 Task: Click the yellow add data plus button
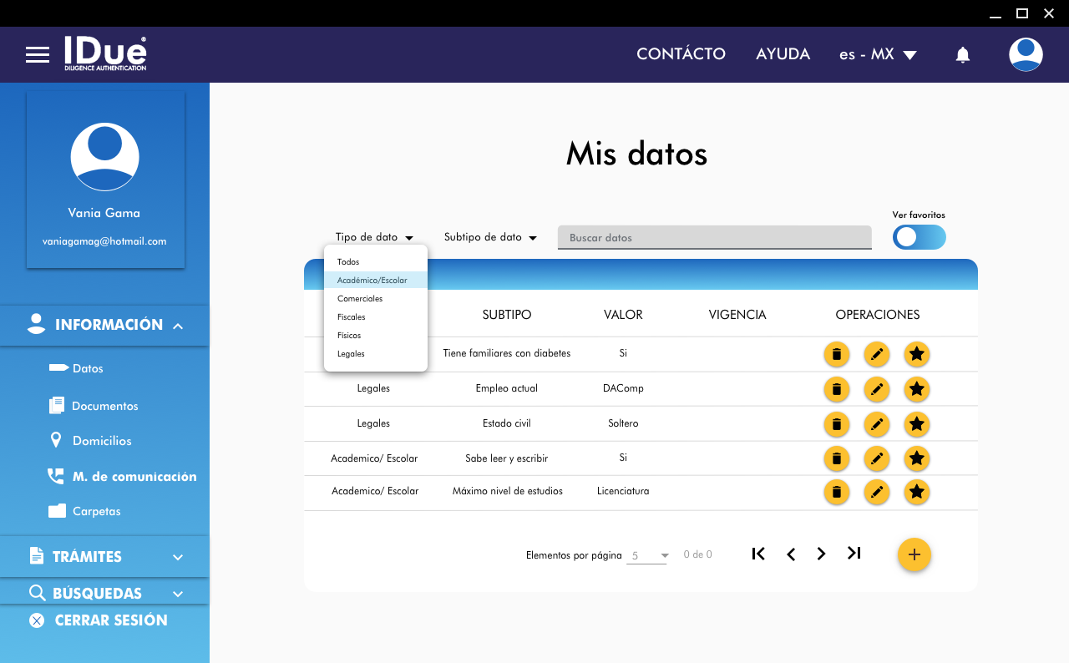pyautogui.click(x=914, y=554)
